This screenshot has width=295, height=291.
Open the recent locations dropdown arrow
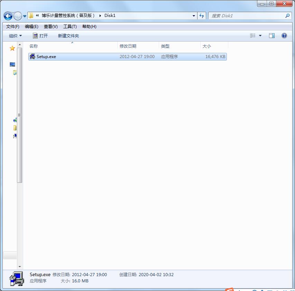25,16
